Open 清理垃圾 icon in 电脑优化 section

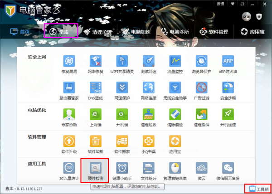tap(149, 117)
